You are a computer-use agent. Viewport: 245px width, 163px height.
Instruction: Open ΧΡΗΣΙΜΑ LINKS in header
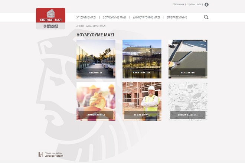click(x=194, y=4)
